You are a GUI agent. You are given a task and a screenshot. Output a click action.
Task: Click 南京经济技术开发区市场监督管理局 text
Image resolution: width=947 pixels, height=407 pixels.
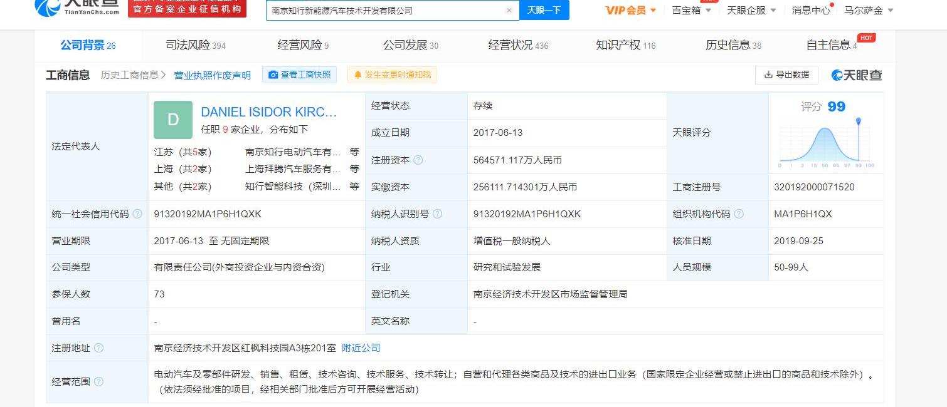551,294
